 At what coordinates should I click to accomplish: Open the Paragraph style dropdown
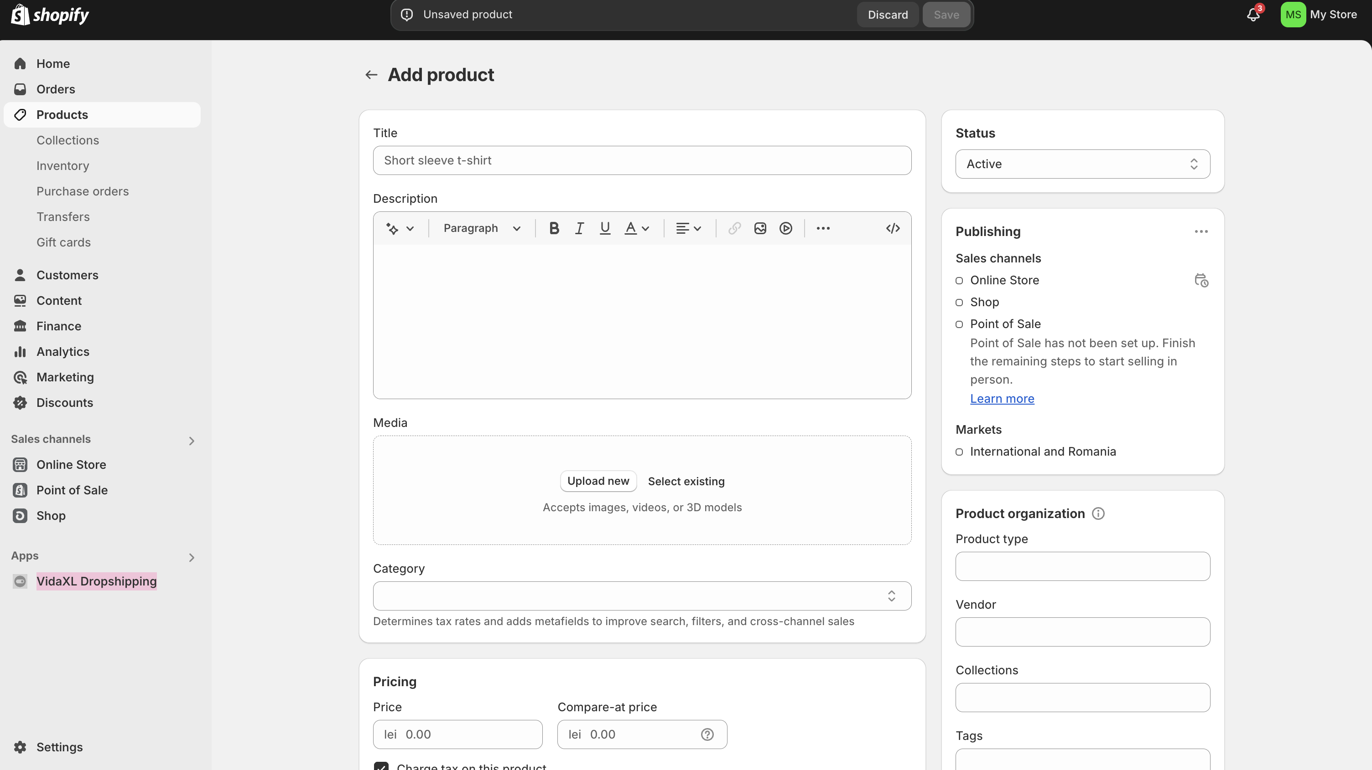[x=482, y=228]
